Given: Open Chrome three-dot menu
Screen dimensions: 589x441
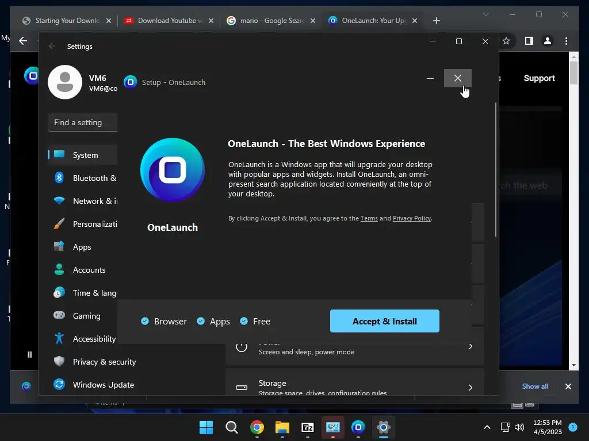Looking at the screenshot, I should [566, 41].
